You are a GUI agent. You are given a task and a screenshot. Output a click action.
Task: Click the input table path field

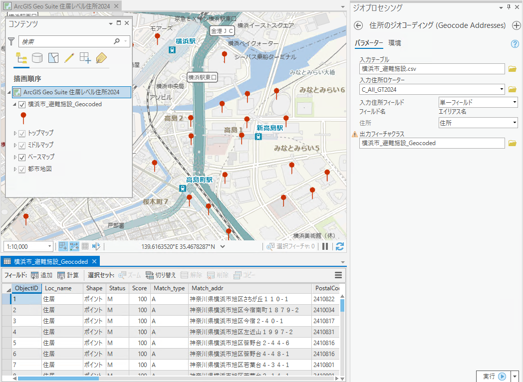coord(432,69)
